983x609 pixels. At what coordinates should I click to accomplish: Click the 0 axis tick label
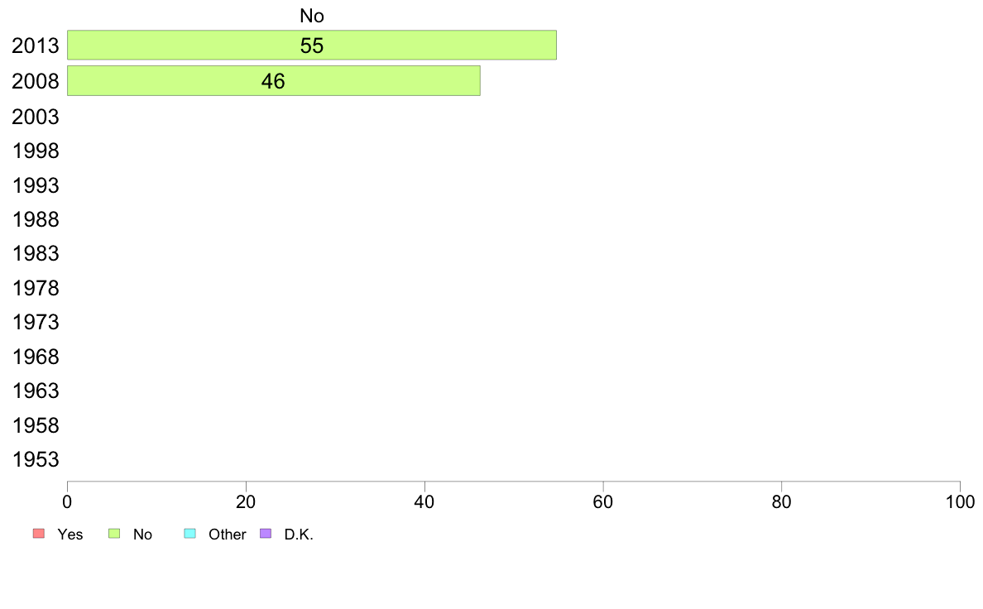click(67, 501)
